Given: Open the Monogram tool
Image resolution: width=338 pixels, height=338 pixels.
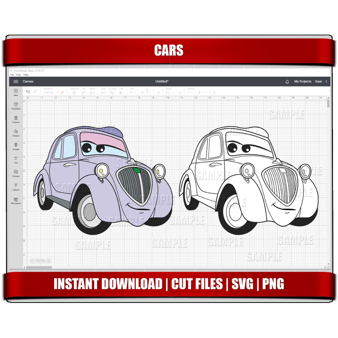Looking at the screenshot, I should (16, 199).
